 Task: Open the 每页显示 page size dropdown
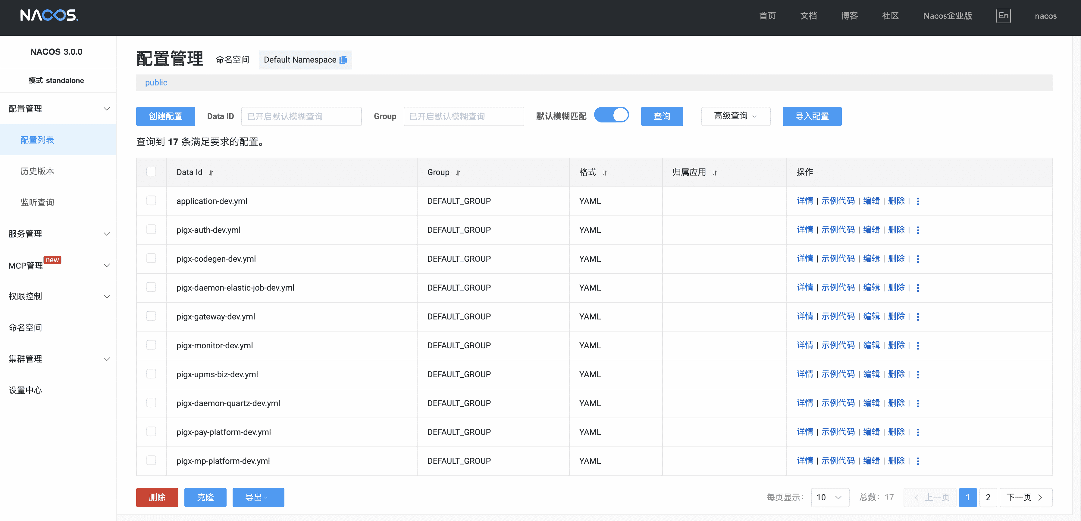829,497
